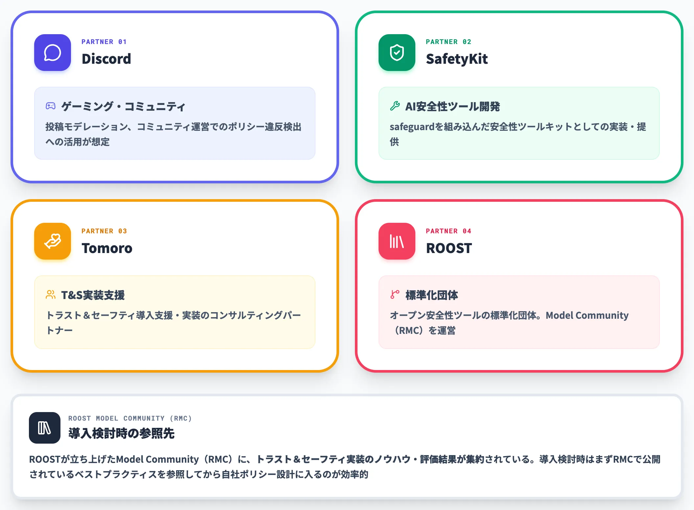Screen dimensions: 694x510
Task: Click the T&S実装支援 heading
Action: point(93,295)
